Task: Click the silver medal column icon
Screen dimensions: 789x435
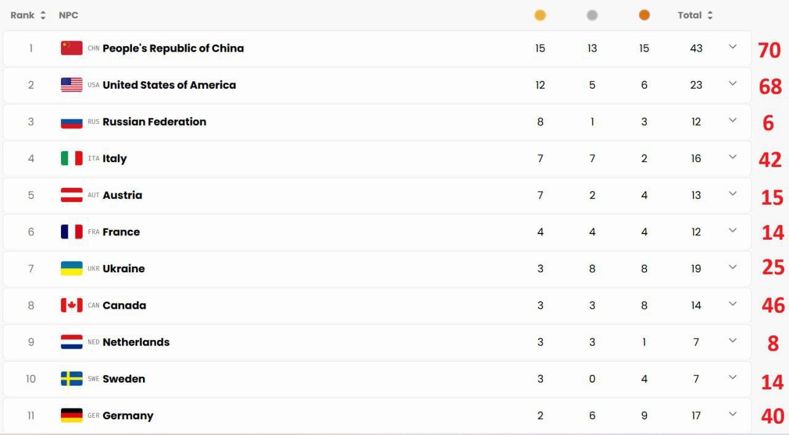Action: tap(592, 15)
